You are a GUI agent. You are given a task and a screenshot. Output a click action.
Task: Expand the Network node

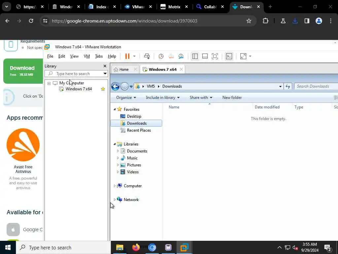(115, 199)
